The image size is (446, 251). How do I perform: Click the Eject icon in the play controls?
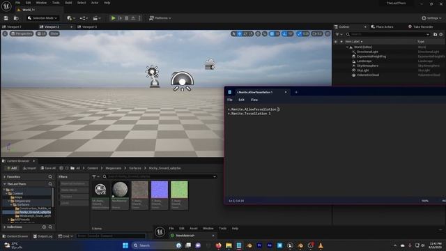click(133, 18)
